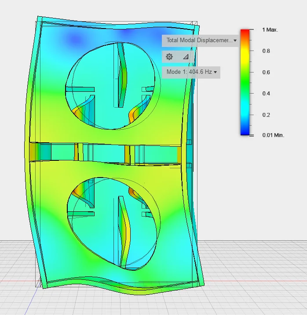Click the 0.6 legend scale value
This screenshot has width=307, height=315.
[266, 72]
